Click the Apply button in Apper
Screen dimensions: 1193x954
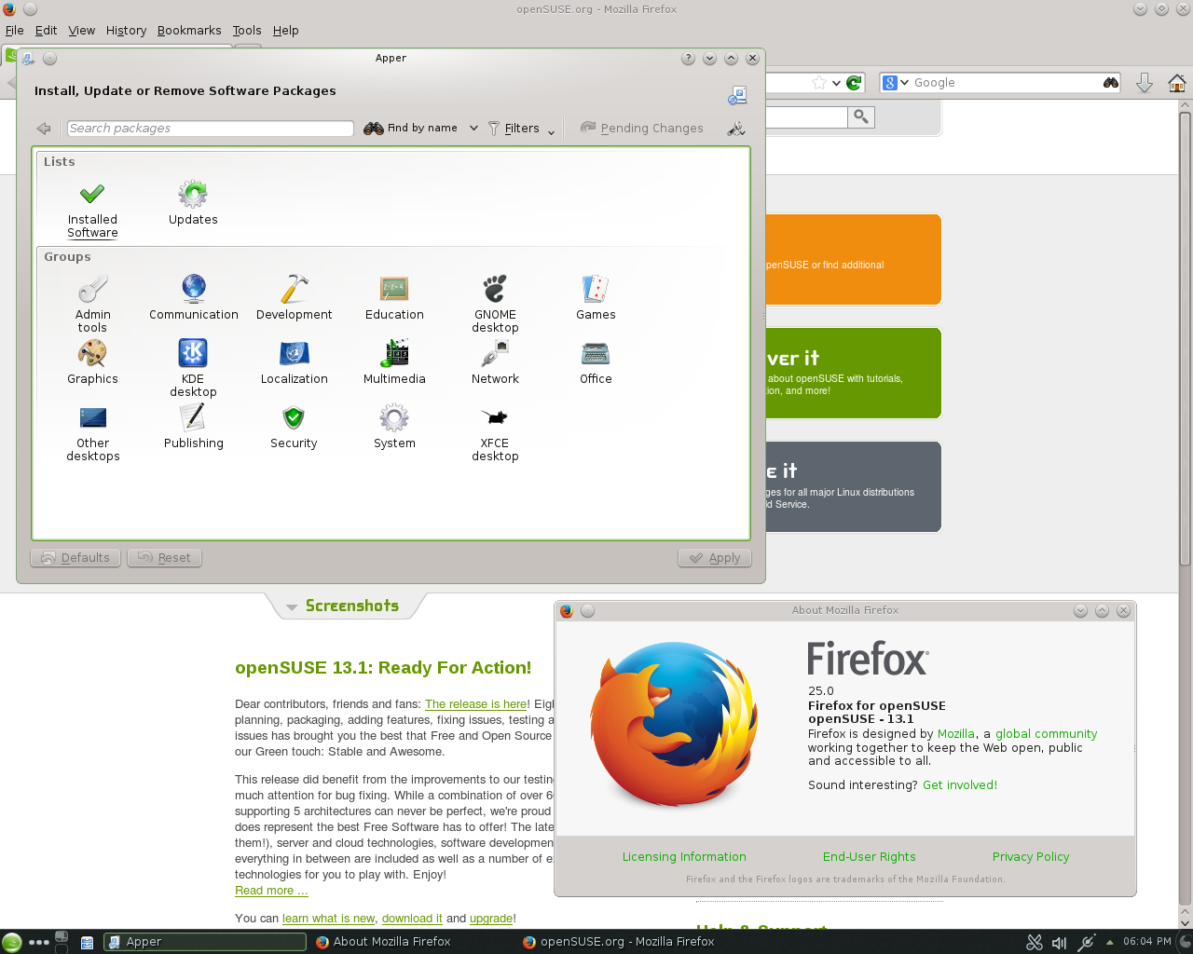tap(715, 558)
